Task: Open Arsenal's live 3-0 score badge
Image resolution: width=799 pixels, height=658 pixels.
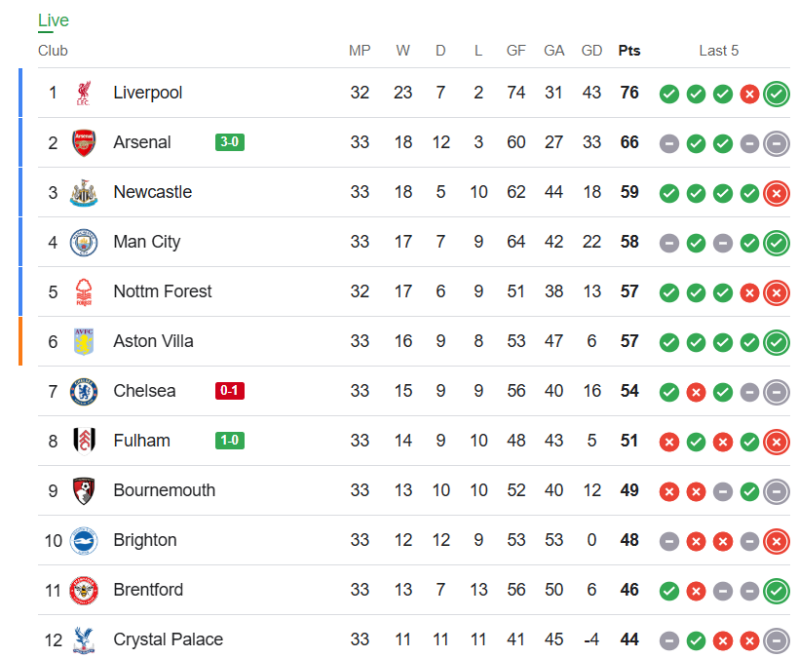Action: pos(230,142)
